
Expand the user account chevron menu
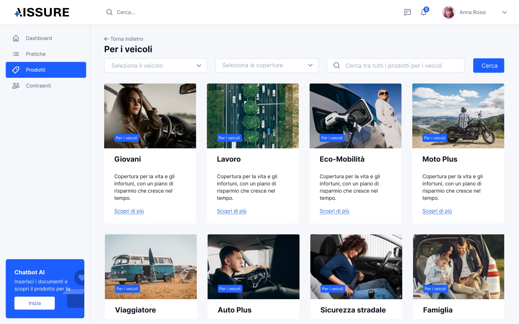click(504, 12)
